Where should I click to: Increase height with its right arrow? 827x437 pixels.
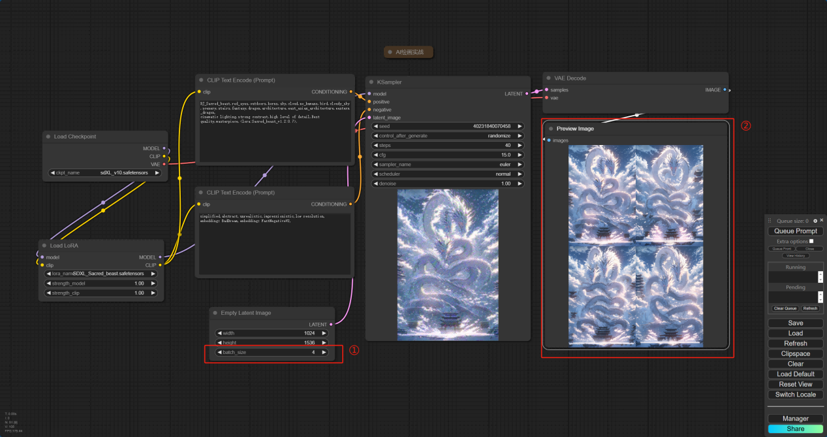324,342
